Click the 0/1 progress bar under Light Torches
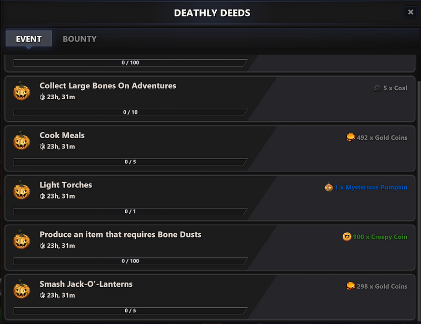 [131, 212]
